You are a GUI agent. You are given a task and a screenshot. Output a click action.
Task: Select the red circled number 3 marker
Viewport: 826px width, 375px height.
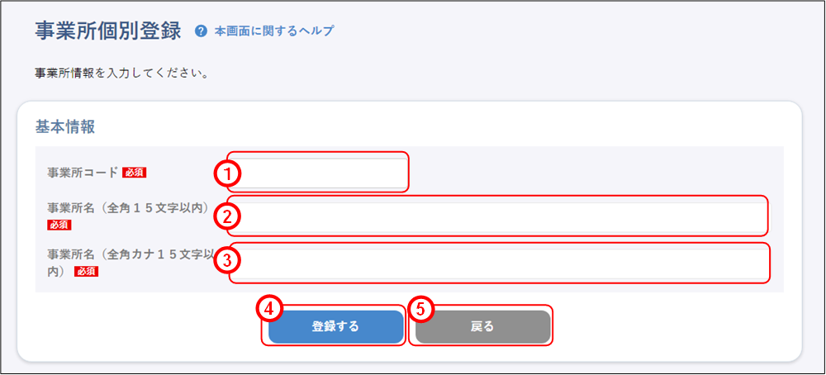pos(226,261)
